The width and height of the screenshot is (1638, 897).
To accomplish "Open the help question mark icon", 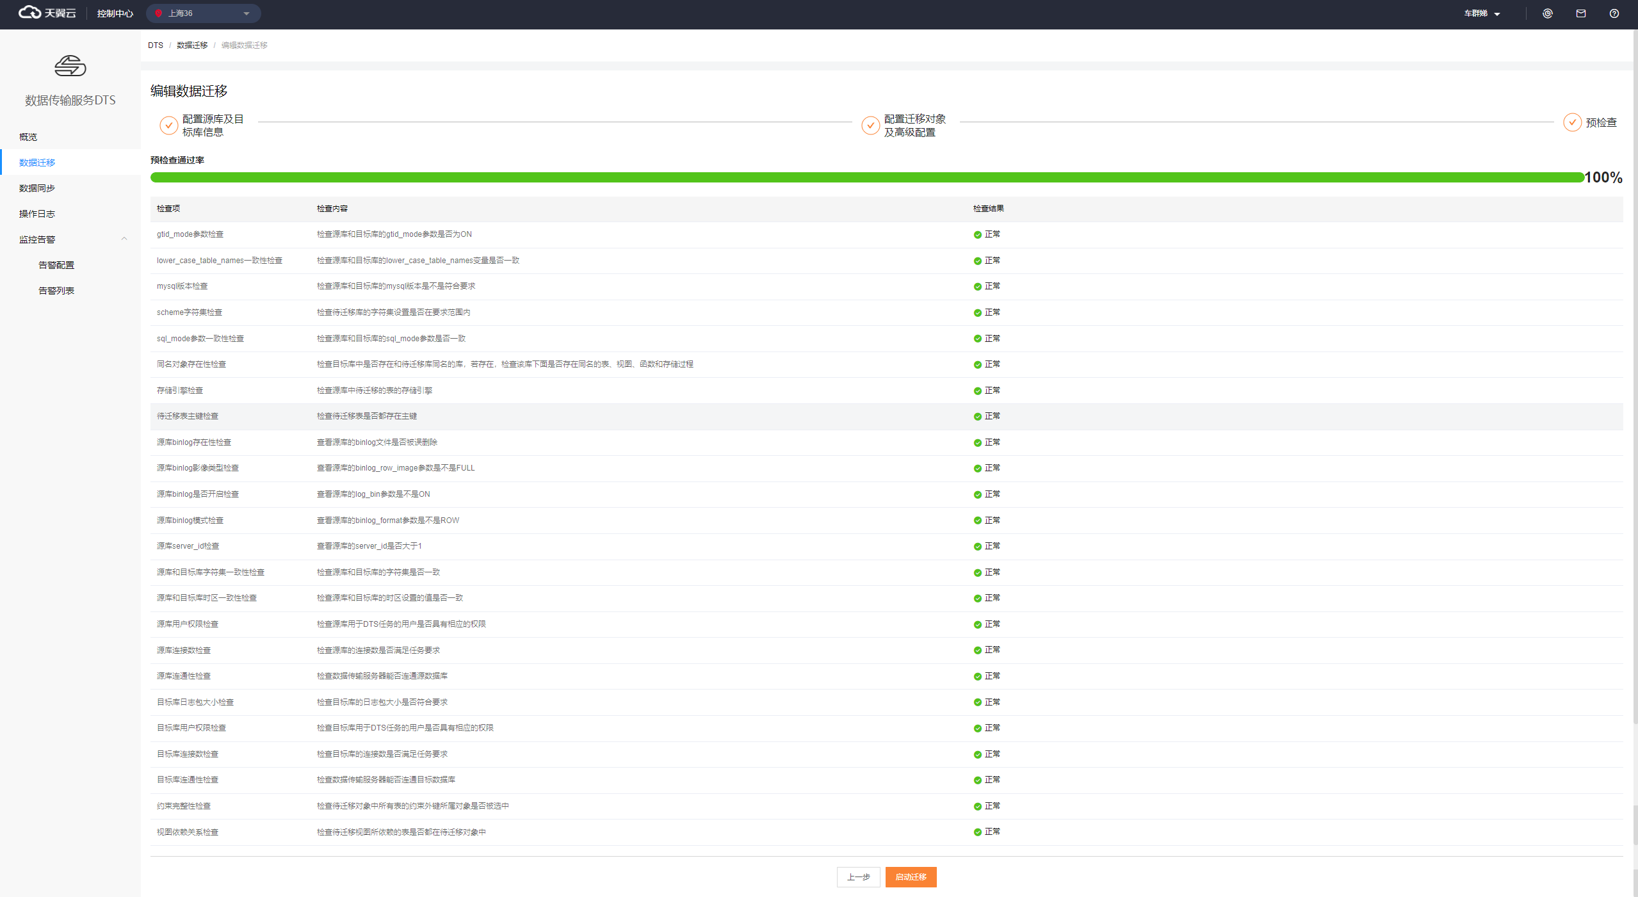I will (x=1614, y=13).
